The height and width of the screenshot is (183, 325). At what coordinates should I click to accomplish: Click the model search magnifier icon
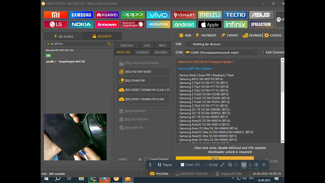click(109, 44)
